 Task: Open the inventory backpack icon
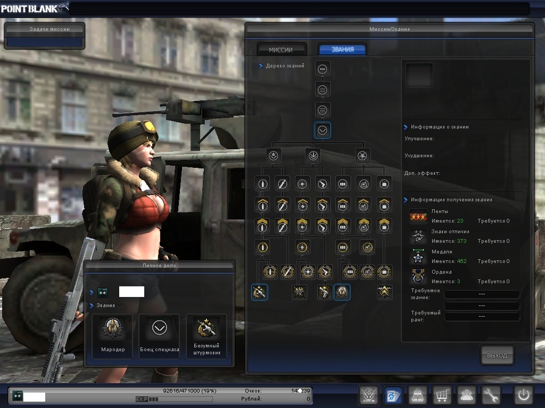[417, 396]
